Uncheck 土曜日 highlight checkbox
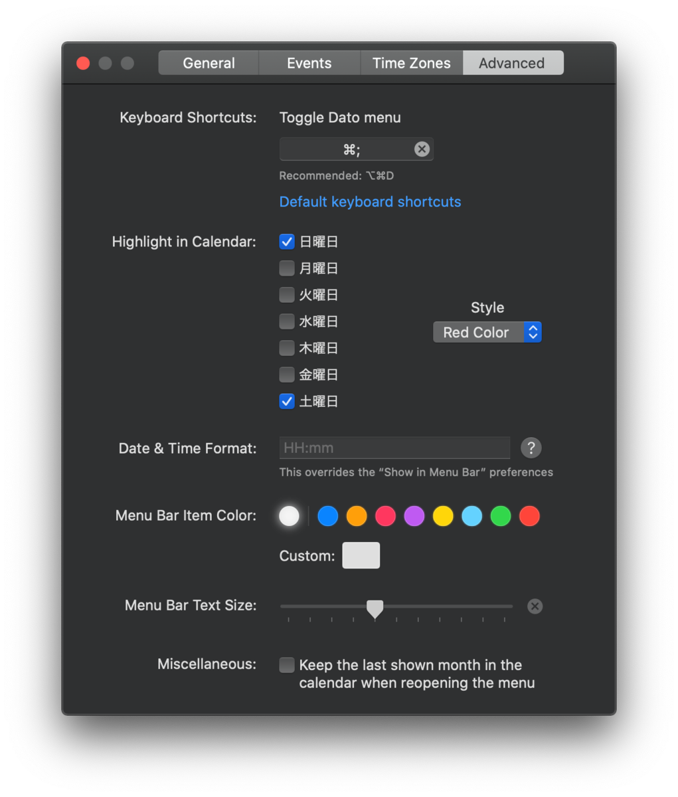The width and height of the screenshot is (678, 797). pyautogui.click(x=287, y=401)
